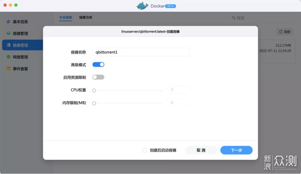Check the 创建后启动容器 checkbox

pos(145,150)
